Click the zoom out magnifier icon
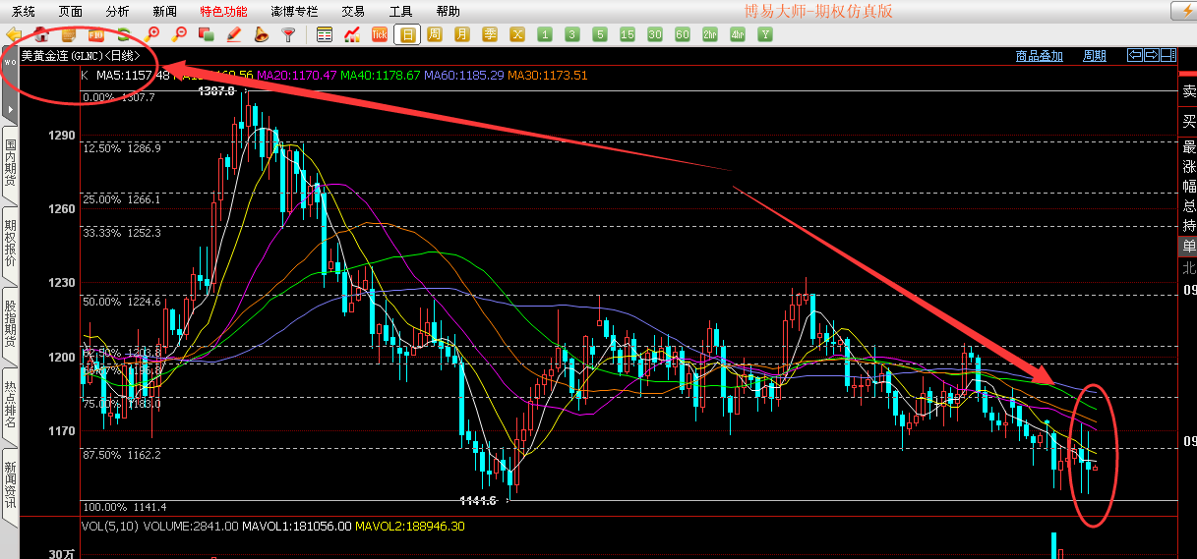1197x559 pixels. click(x=179, y=35)
